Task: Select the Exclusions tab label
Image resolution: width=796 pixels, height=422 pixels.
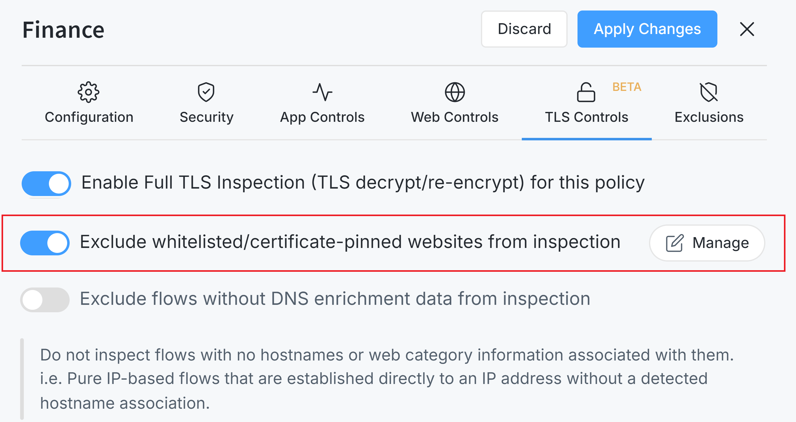Action: (x=709, y=117)
